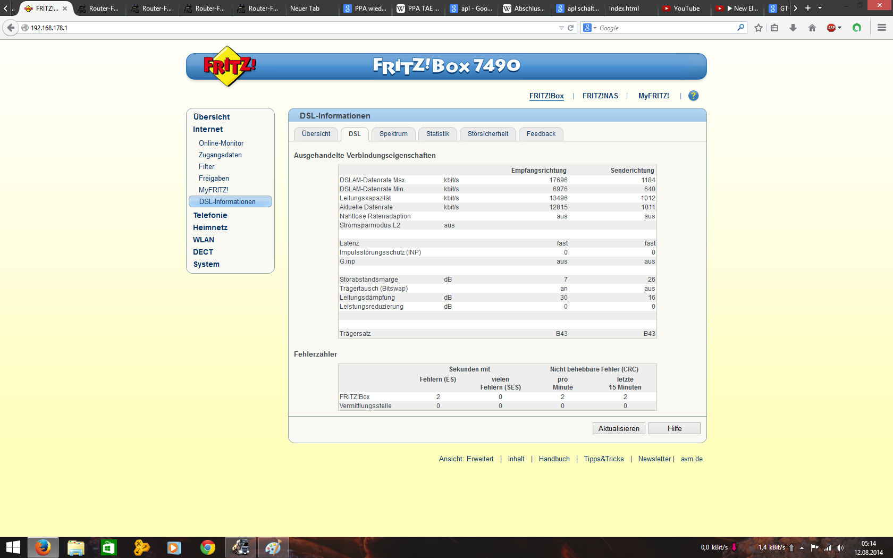Viewport: 893px width, 558px height.
Task: Open the Windows Store taskbar icon
Action: pyautogui.click(x=109, y=547)
